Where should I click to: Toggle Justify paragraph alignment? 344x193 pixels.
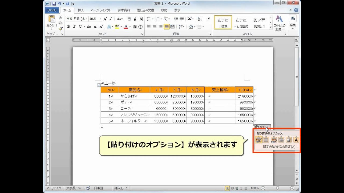tap(167, 27)
